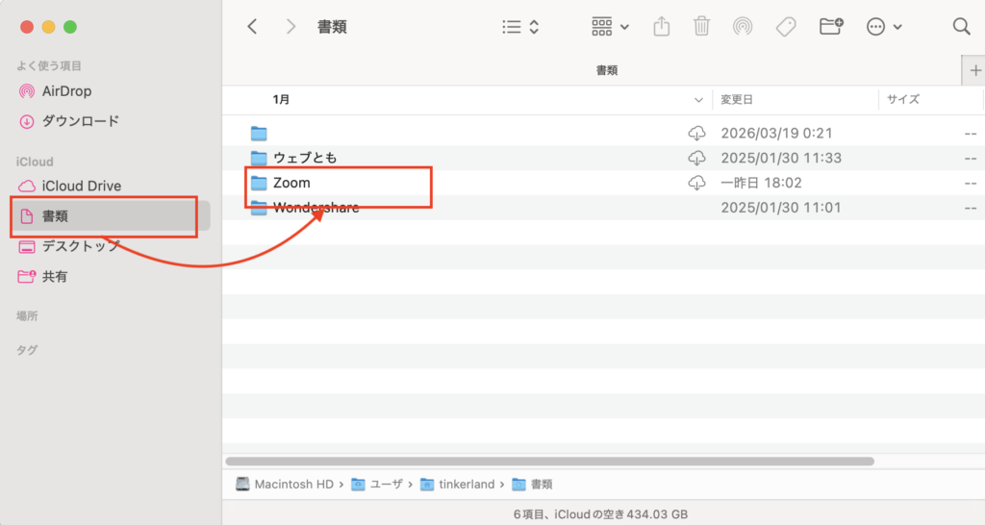Select AirDrop in the sidebar

[66, 91]
